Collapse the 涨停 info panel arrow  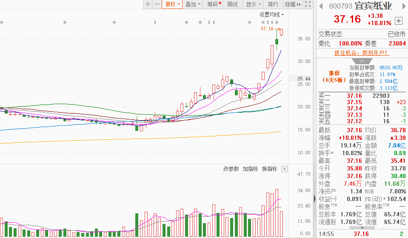(x=362, y=61)
